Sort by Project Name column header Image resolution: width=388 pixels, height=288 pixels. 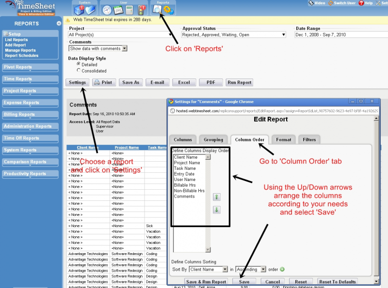click(x=127, y=148)
